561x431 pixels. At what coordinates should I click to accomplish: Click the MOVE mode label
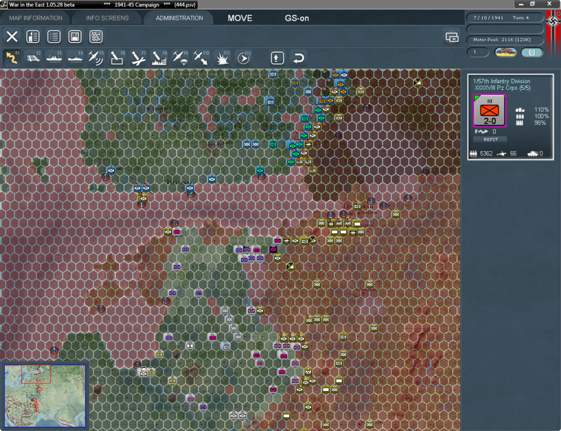pos(240,18)
